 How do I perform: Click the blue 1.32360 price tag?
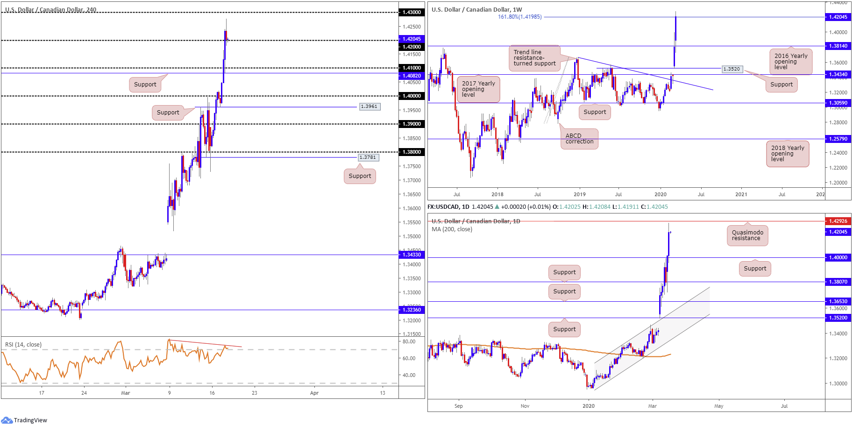coord(412,310)
